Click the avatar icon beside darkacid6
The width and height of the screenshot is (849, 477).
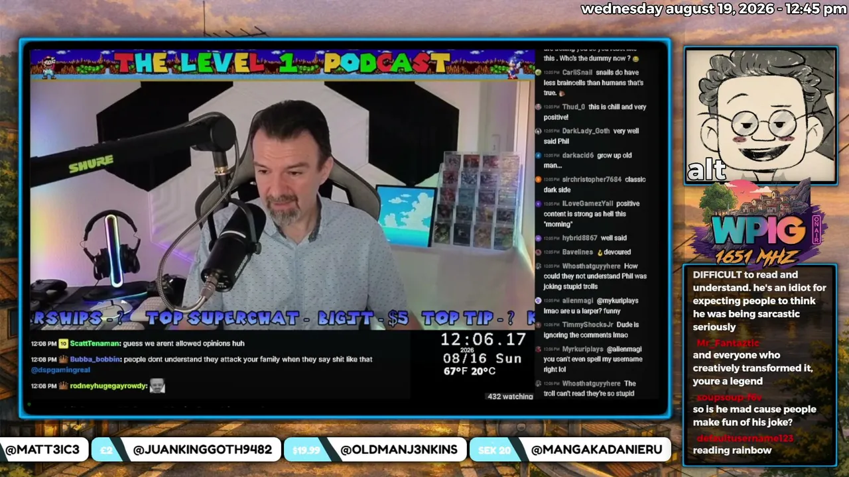point(538,156)
